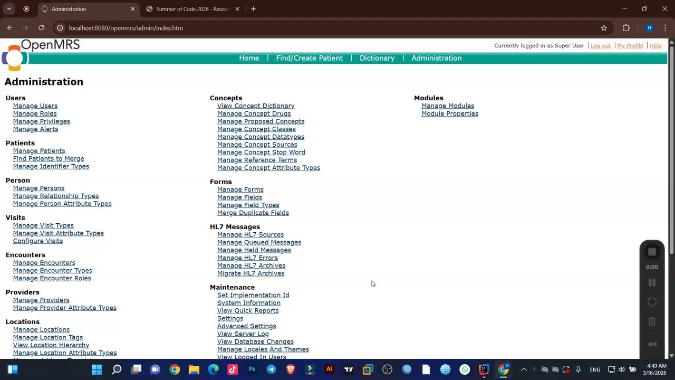675x380 pixels.
Task: Open Manage Privileges link
Action: 42,121
